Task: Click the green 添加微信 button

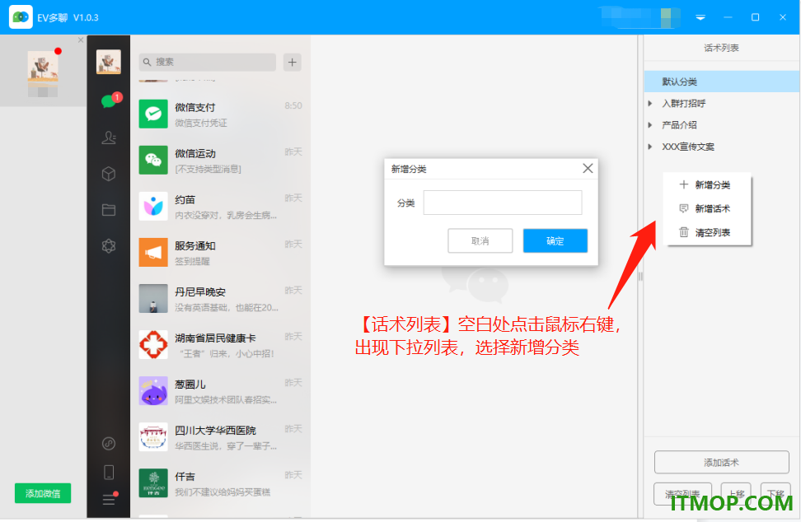Action: click(43, 493)
